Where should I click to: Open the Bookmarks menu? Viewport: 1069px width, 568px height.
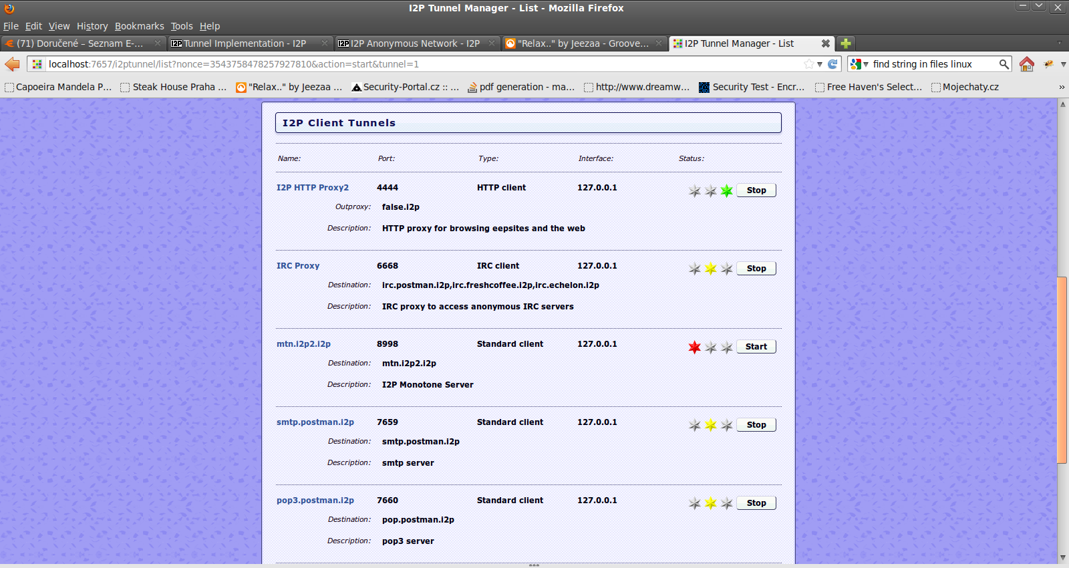click(x=139, y=26)
